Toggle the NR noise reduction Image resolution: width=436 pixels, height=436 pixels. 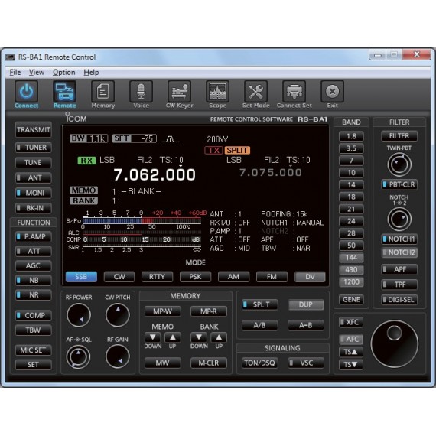click(x=34, y=294)
